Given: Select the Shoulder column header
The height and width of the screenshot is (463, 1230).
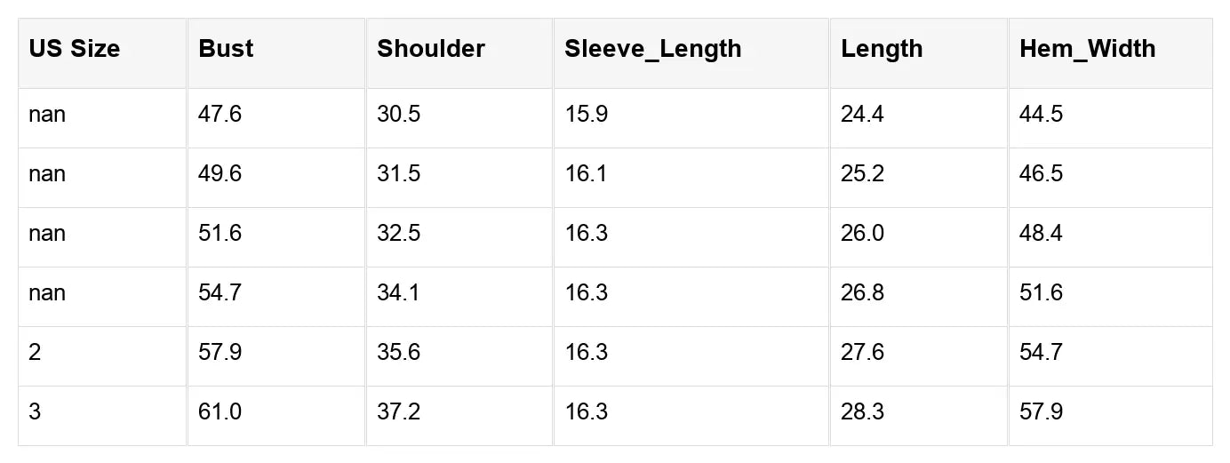Looking at the screenshot, I should pyautogui.click(x=430, y=49).
